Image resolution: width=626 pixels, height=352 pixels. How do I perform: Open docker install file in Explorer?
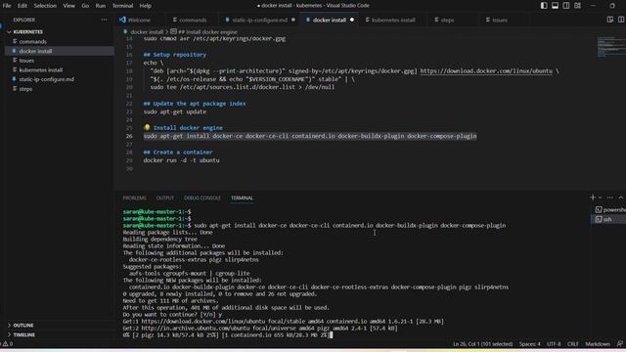pyautogui.click(x=35, y=51)
